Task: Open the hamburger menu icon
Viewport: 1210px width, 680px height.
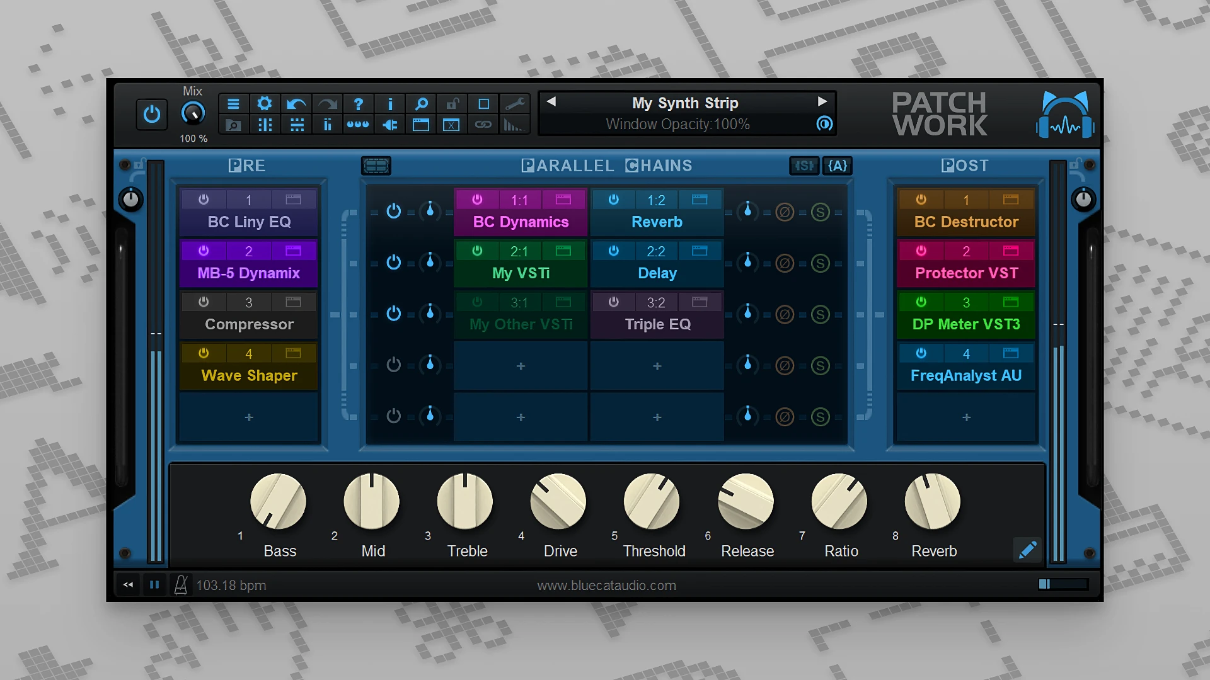Action: click(x=234, y=103)
